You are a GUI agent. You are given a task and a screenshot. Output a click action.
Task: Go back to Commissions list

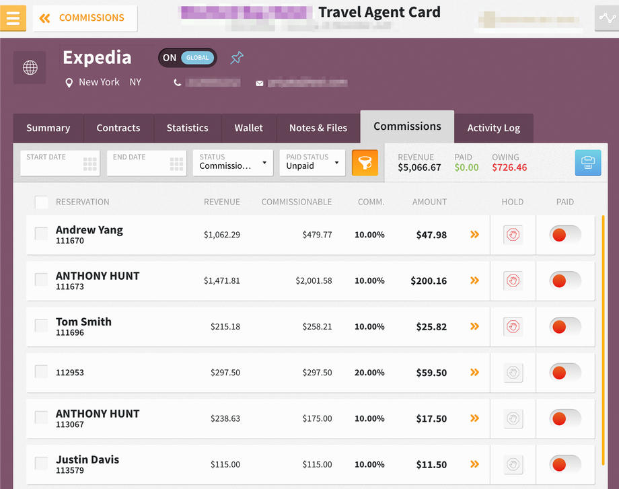click(x=85, y=18)
